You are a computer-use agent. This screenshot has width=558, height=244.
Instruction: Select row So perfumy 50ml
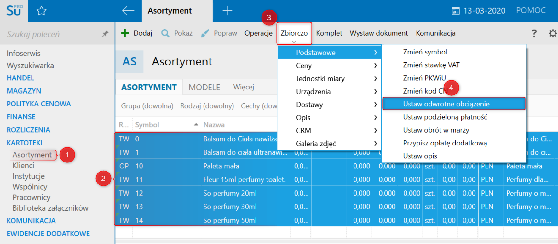[337, 220]
